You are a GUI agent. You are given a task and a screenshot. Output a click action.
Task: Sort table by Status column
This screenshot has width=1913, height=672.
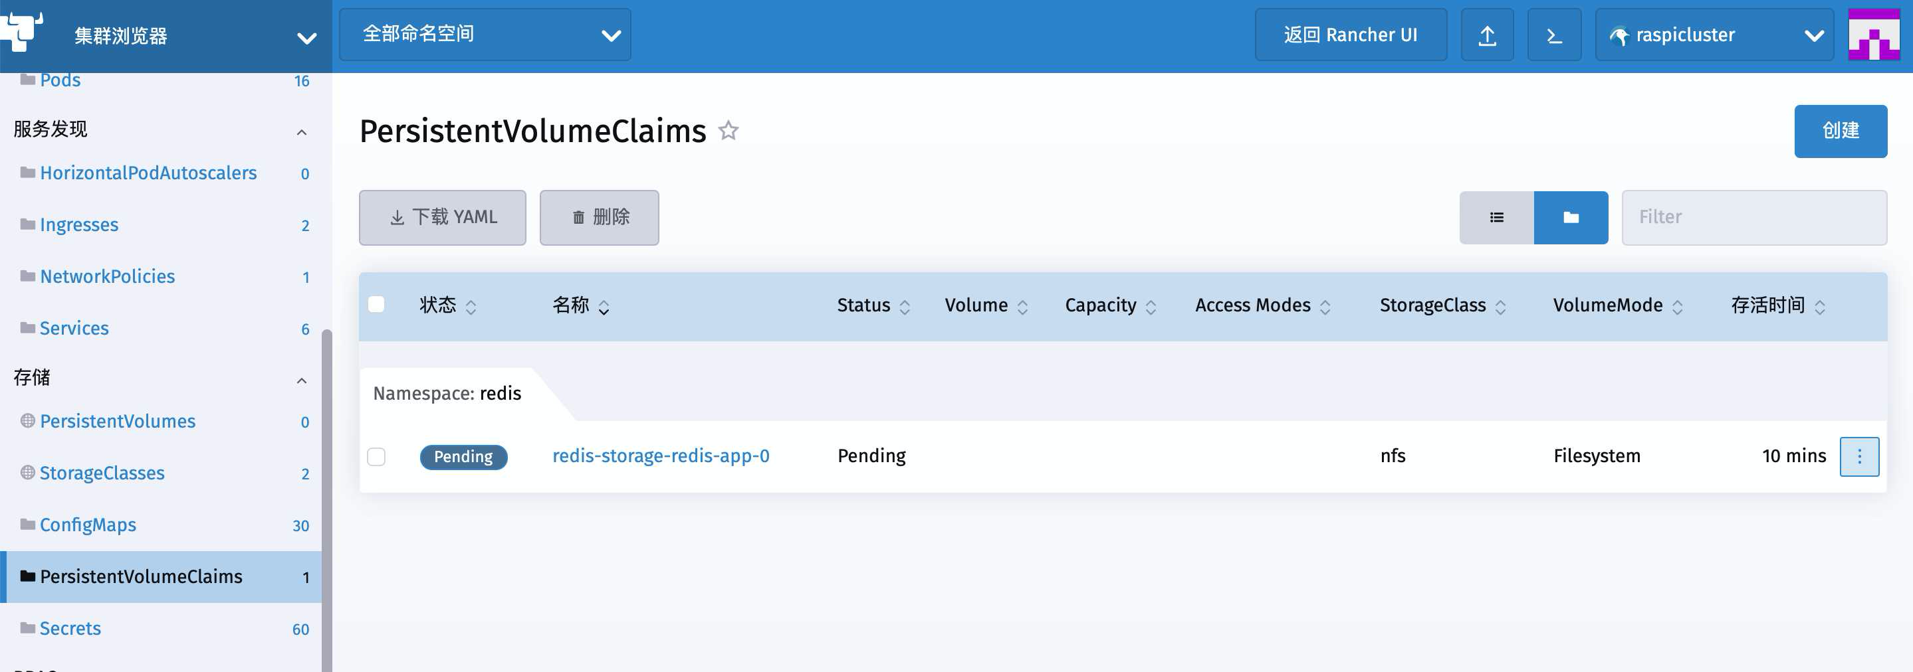pyautogui.click(x=873, y=305)
